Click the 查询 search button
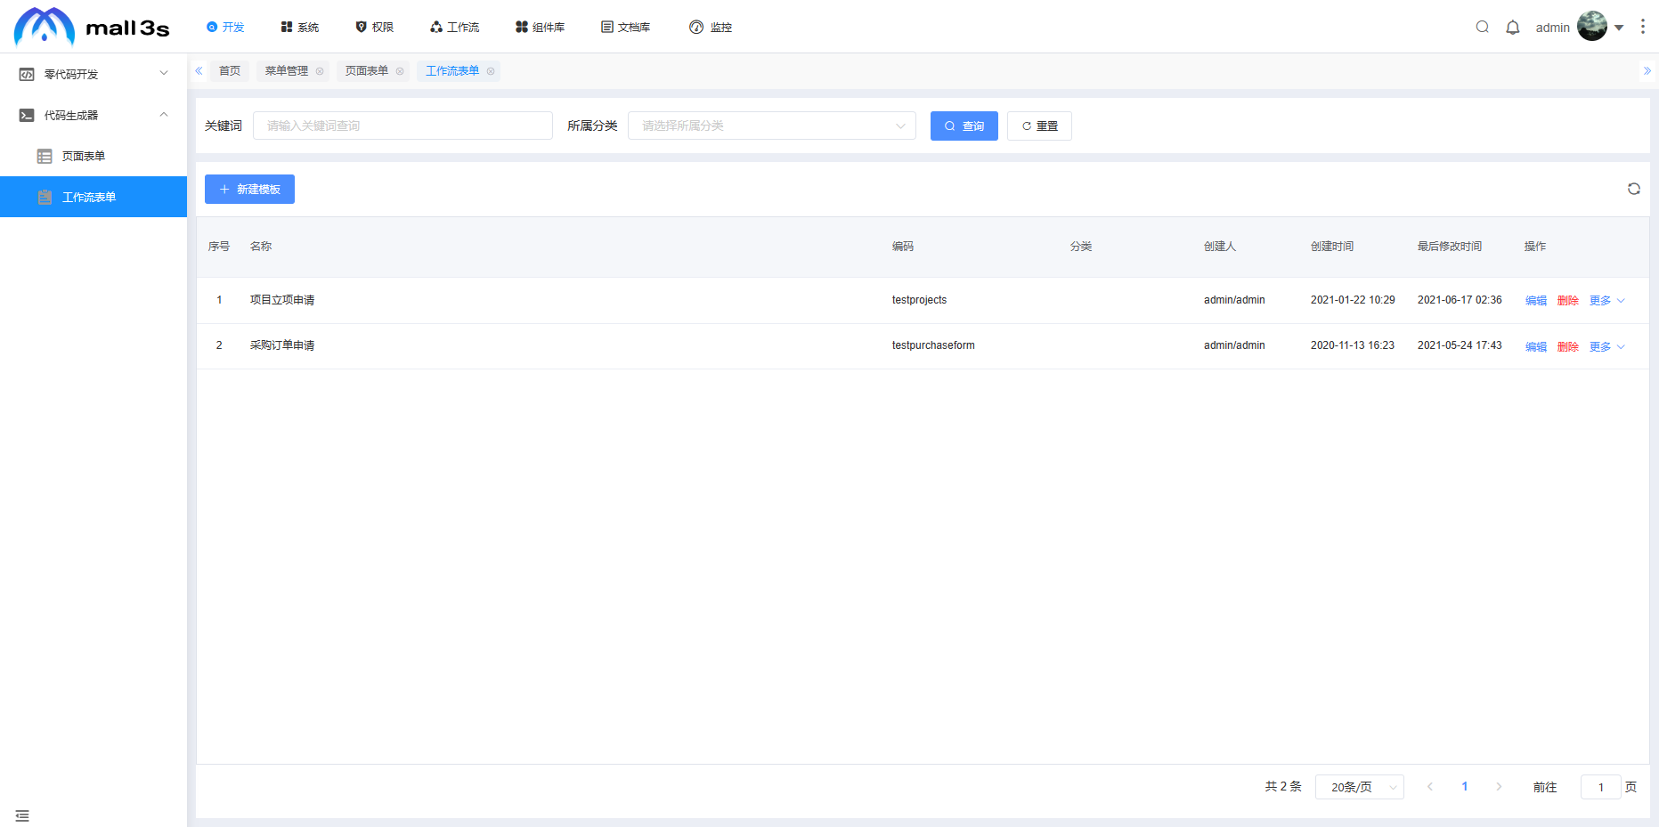 964,126
